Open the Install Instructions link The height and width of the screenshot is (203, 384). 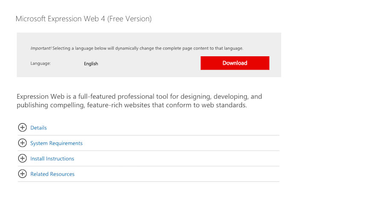(52, 159)
